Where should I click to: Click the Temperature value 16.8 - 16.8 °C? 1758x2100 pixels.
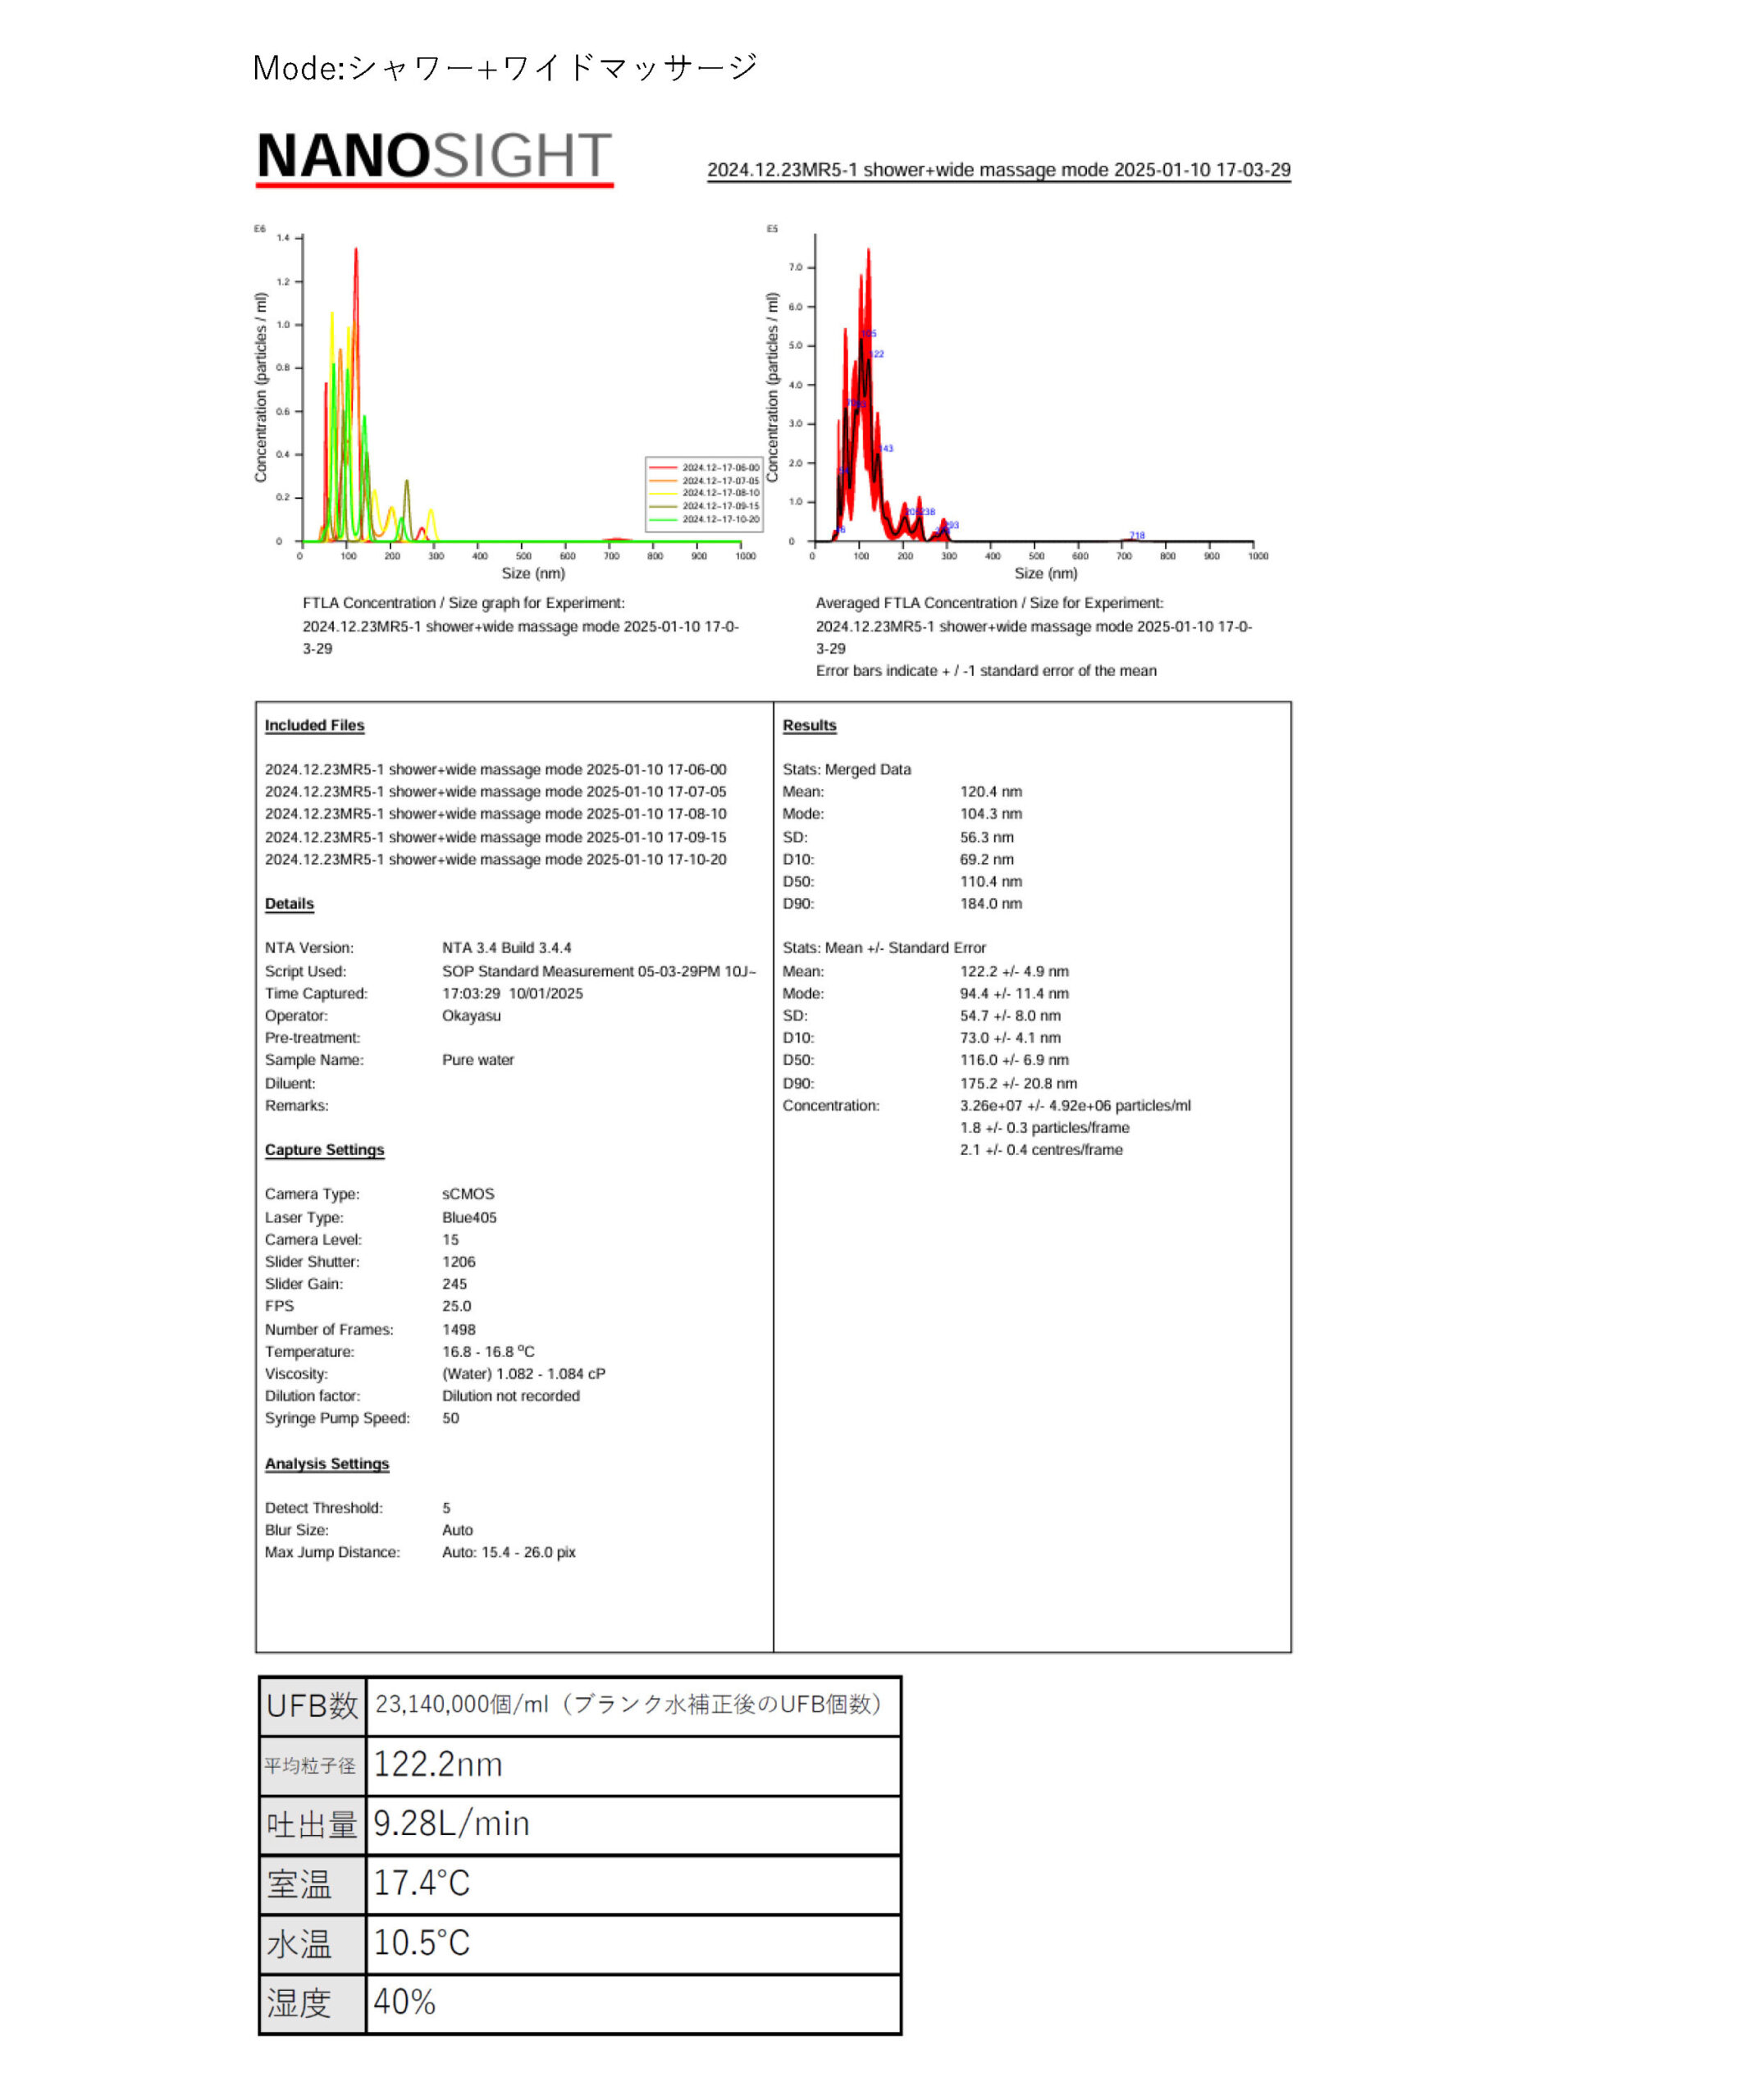(488, 1351)
